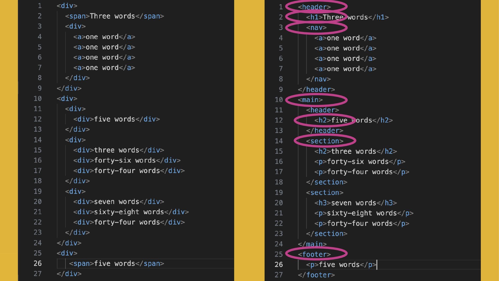Click line number 14 in right editor
The image size is (499, 281).
point(279,141)
